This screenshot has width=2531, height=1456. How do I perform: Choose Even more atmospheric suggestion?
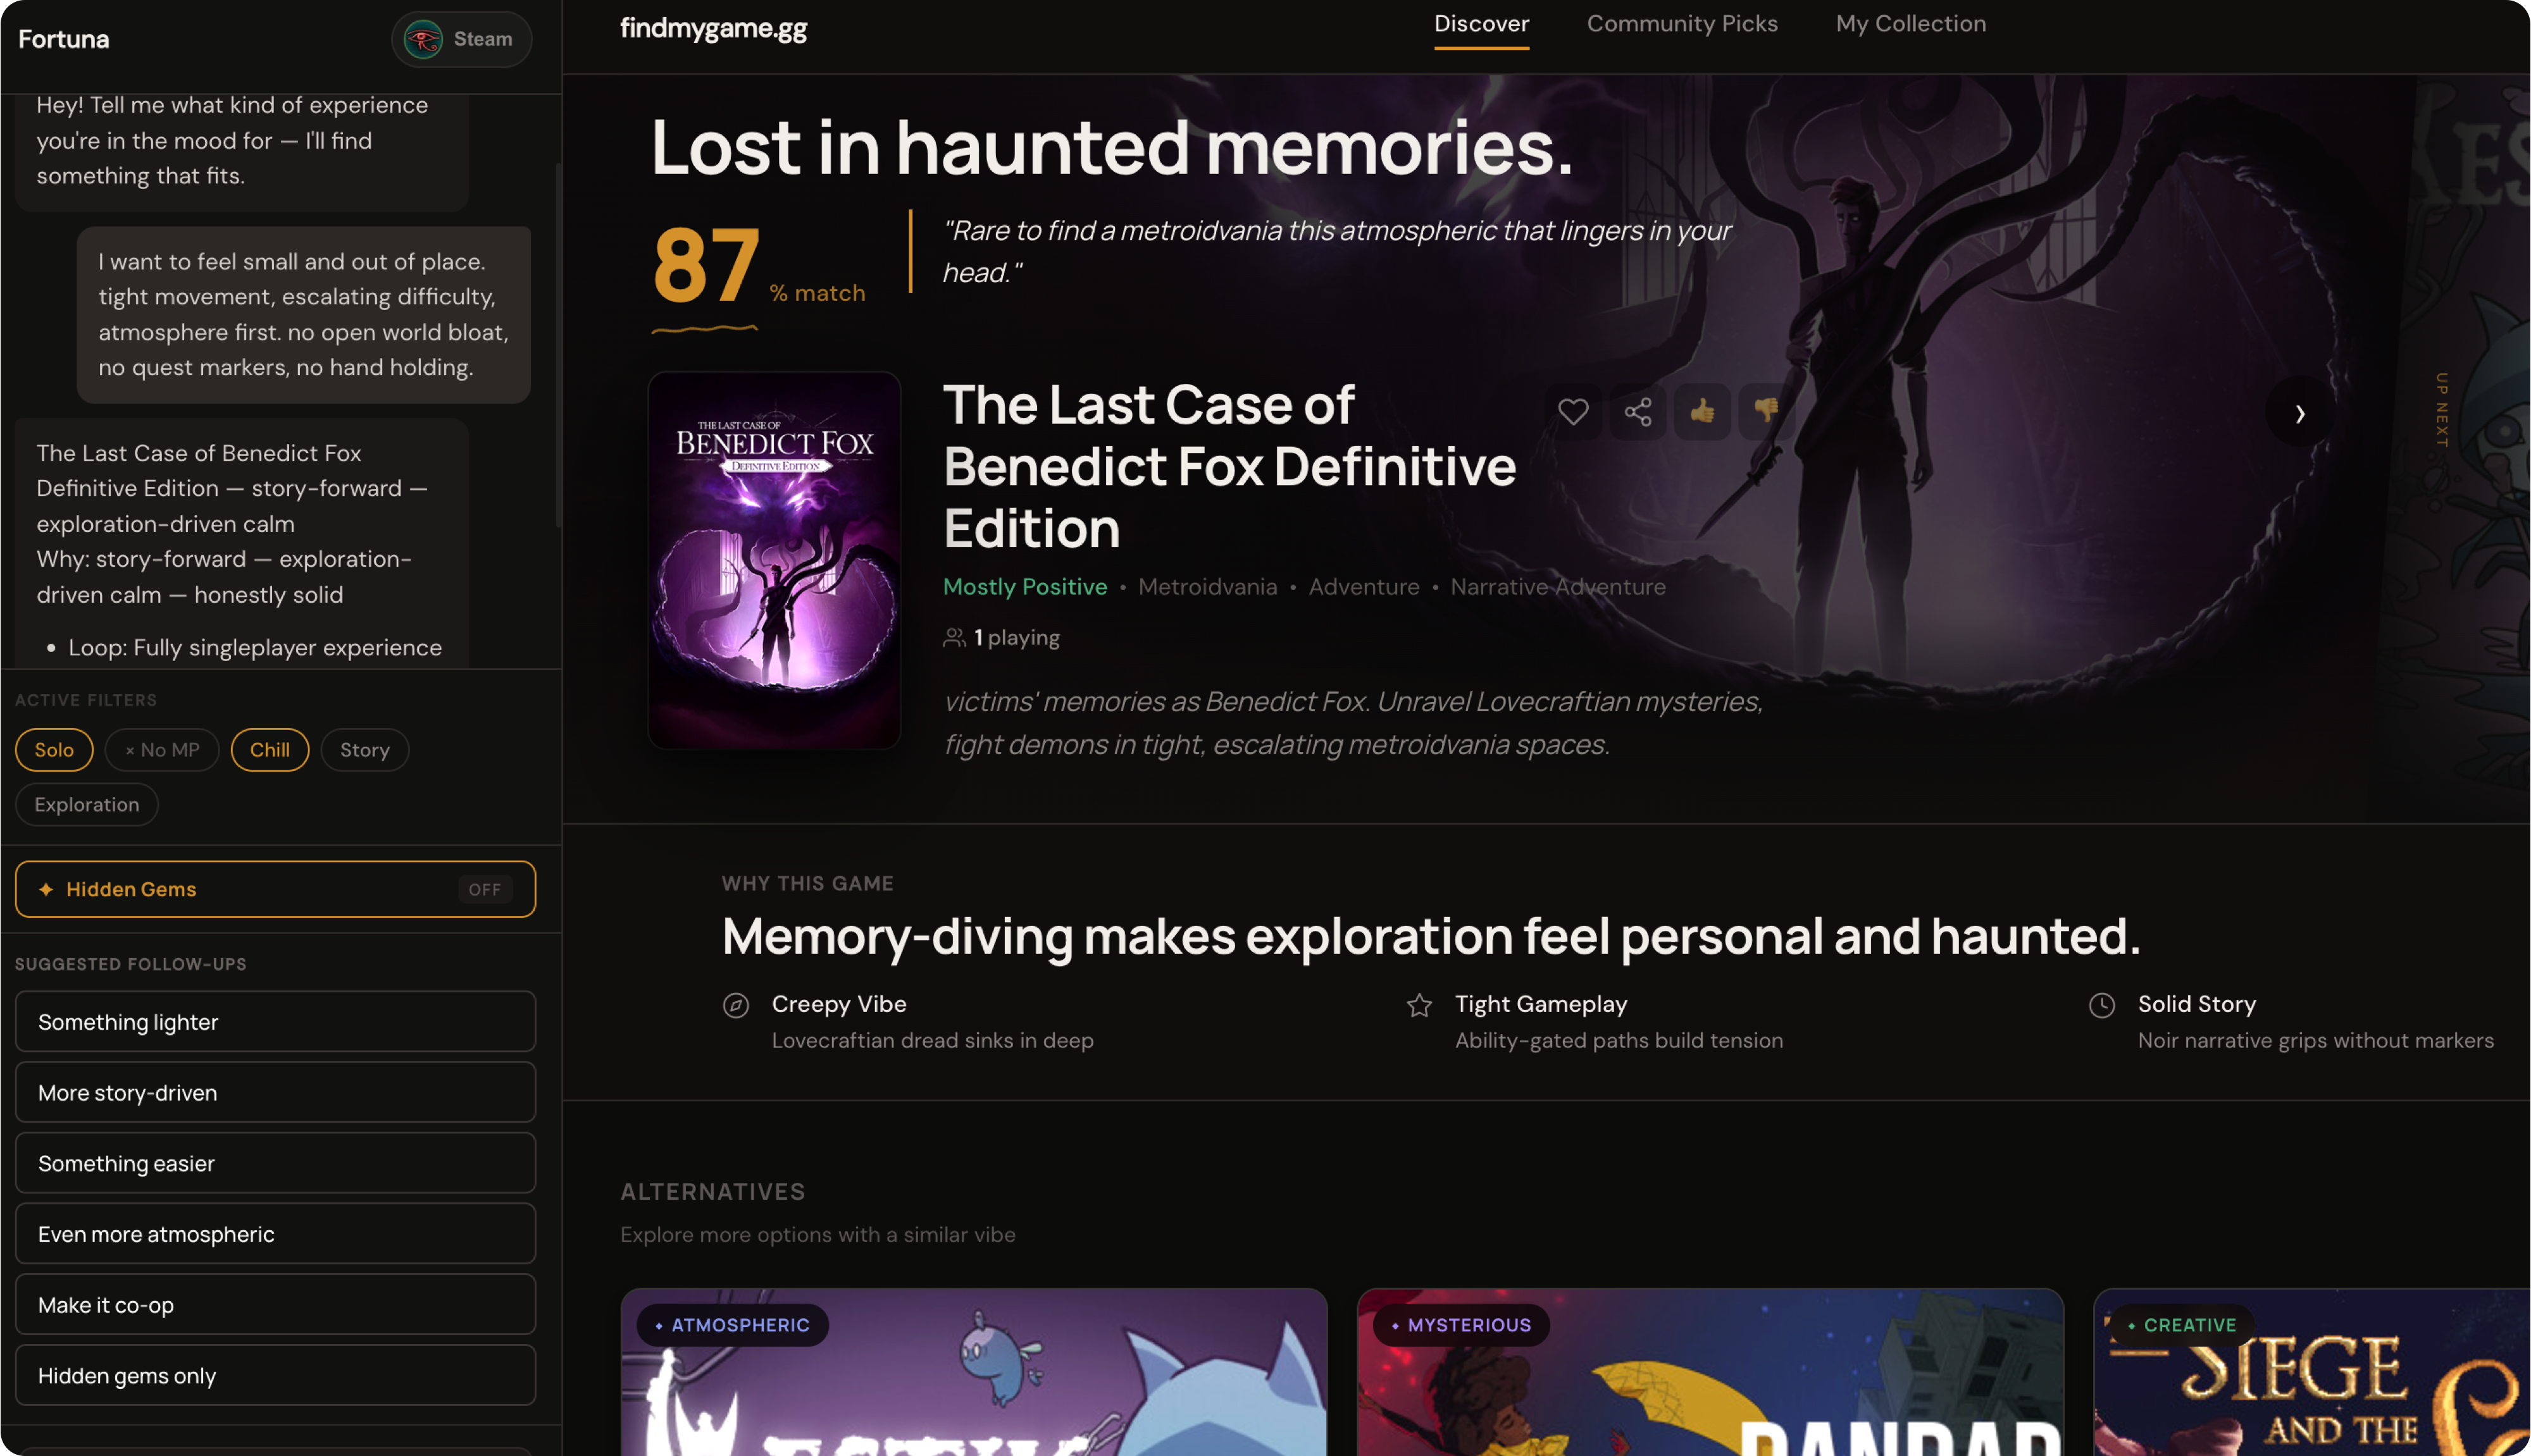[x=275, y=1233]
